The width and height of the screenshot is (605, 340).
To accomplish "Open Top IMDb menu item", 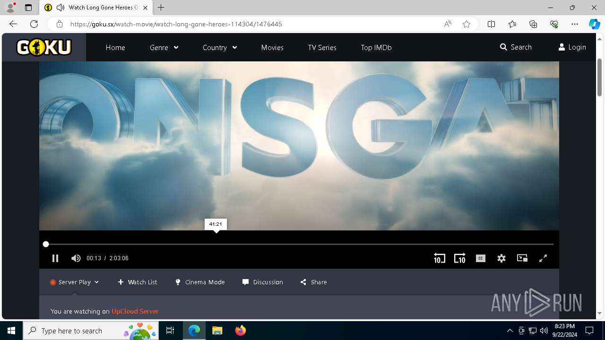I will [x=376, y=48].
